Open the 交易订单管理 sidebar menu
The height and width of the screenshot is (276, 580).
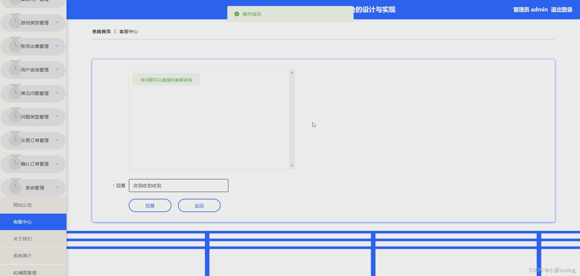coord(33,140)
